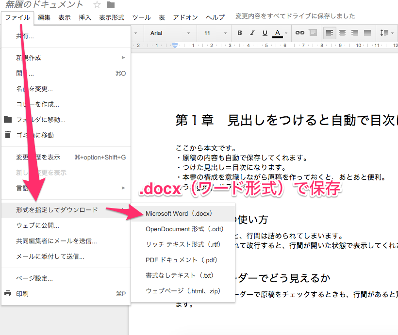Align text left
This screenshot has width=398, height=335.
(x=330, y=33)
